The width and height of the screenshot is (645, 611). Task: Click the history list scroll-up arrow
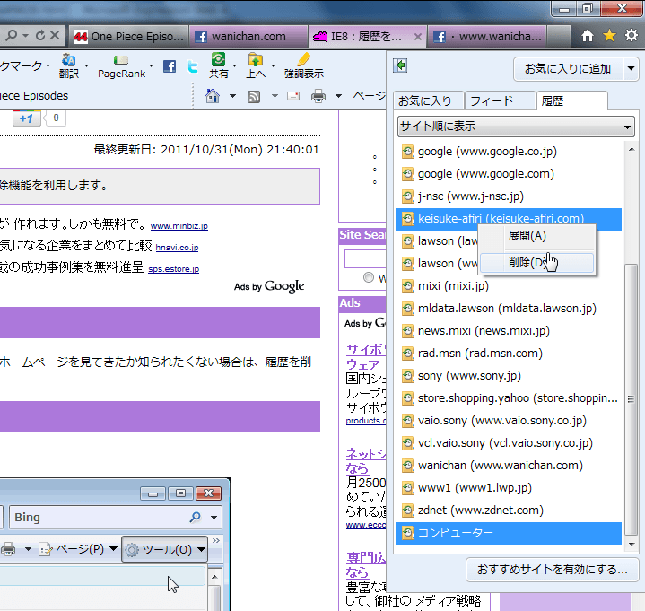[x=631, y=149]
